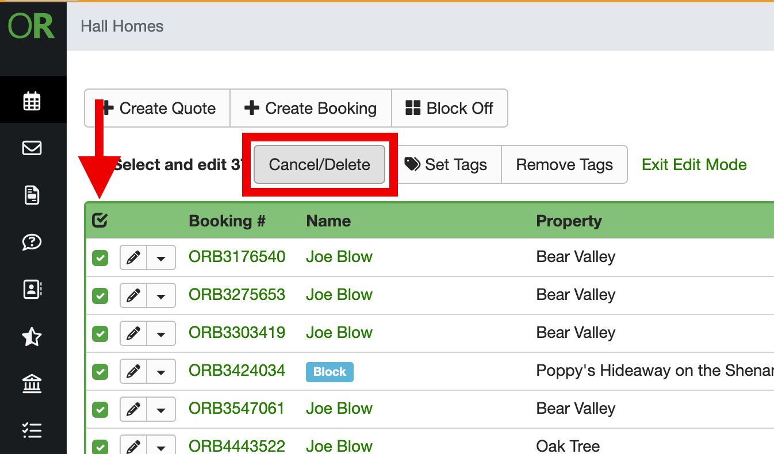The height and width of the screenshot is (454, 774).
Task: Open booking number ORB4443522 link
Action: [x=237, y=445]
